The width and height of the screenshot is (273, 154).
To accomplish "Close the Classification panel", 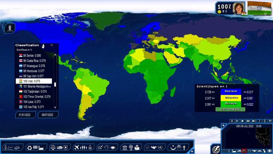I will click(52, 45).
